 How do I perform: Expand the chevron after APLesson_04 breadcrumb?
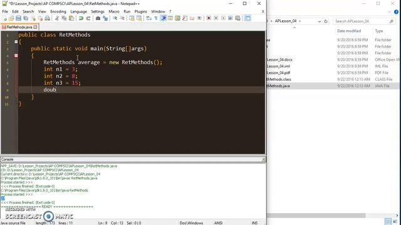tap(300, 21)
